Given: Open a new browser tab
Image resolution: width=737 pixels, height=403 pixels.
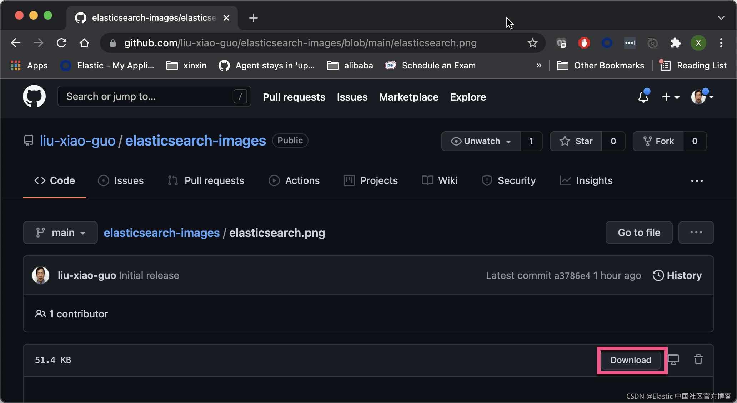Looking at the screenshot, I should click(x=254, y=18).
